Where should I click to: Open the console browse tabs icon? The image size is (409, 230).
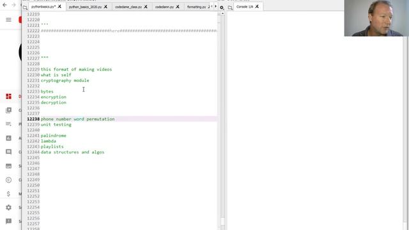point(230,7)
